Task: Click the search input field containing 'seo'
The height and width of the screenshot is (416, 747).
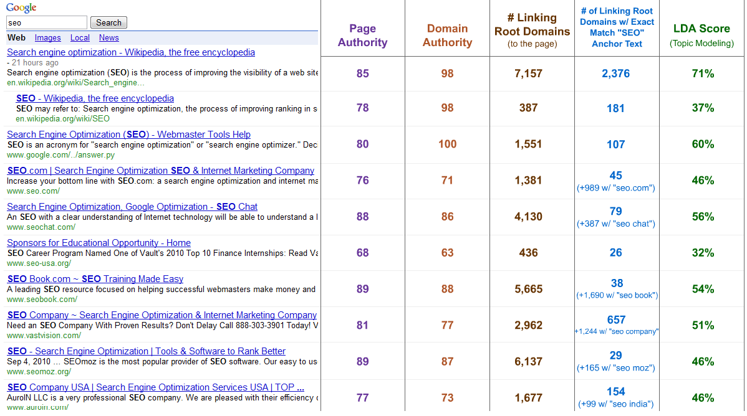Action: pos(47,23)
